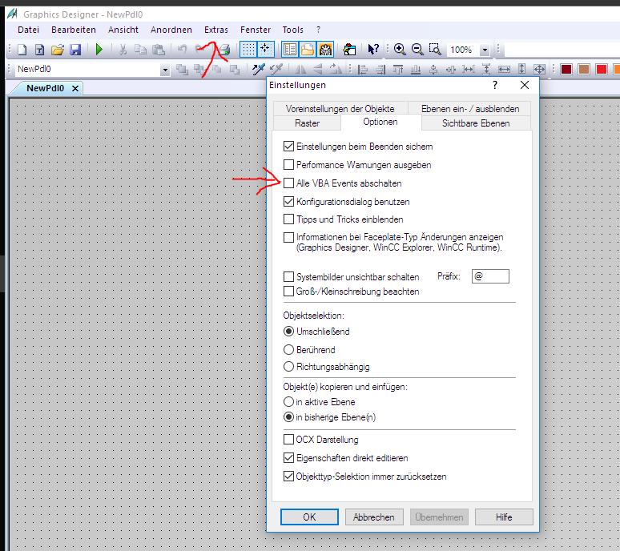This screenshot has height=551, width=620.
Task: Click the align left icon
Action: 363,70
